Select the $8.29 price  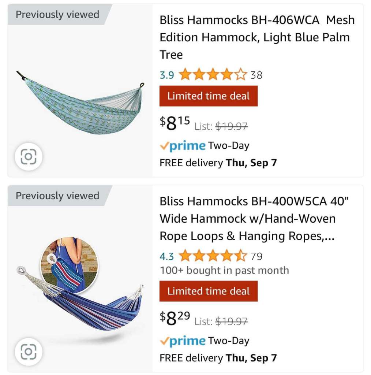[x=175, y=319]
